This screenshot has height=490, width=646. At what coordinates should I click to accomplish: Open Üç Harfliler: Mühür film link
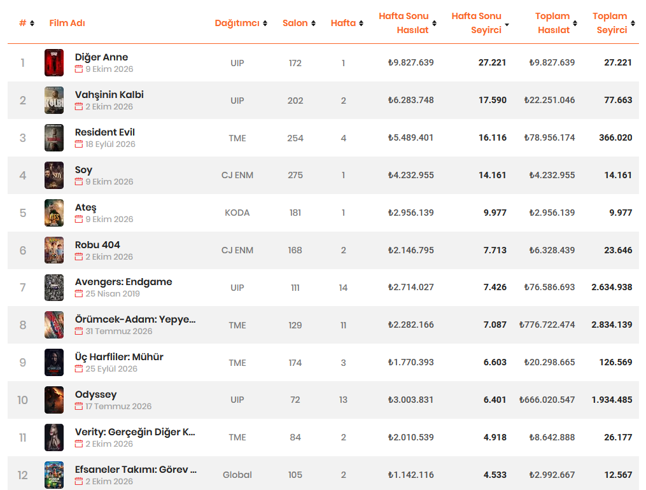pos(119,357)
